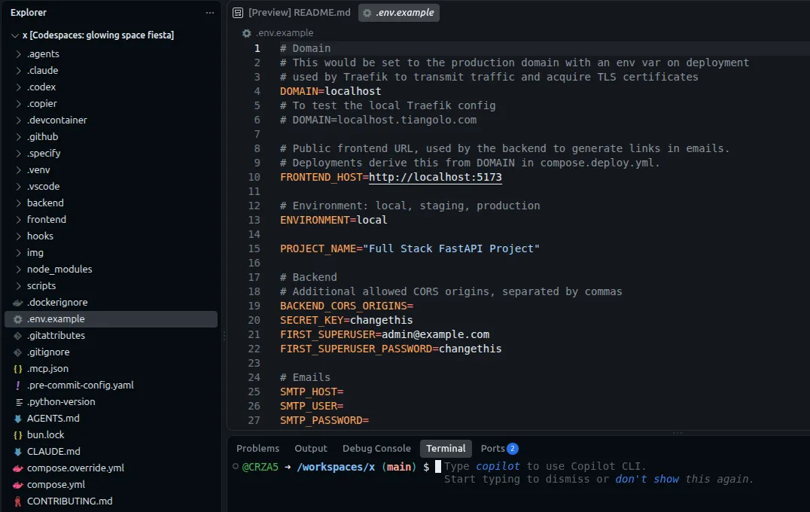Switch to the [Preview] README.md tab
810x512 pixels.
(292, 12)
